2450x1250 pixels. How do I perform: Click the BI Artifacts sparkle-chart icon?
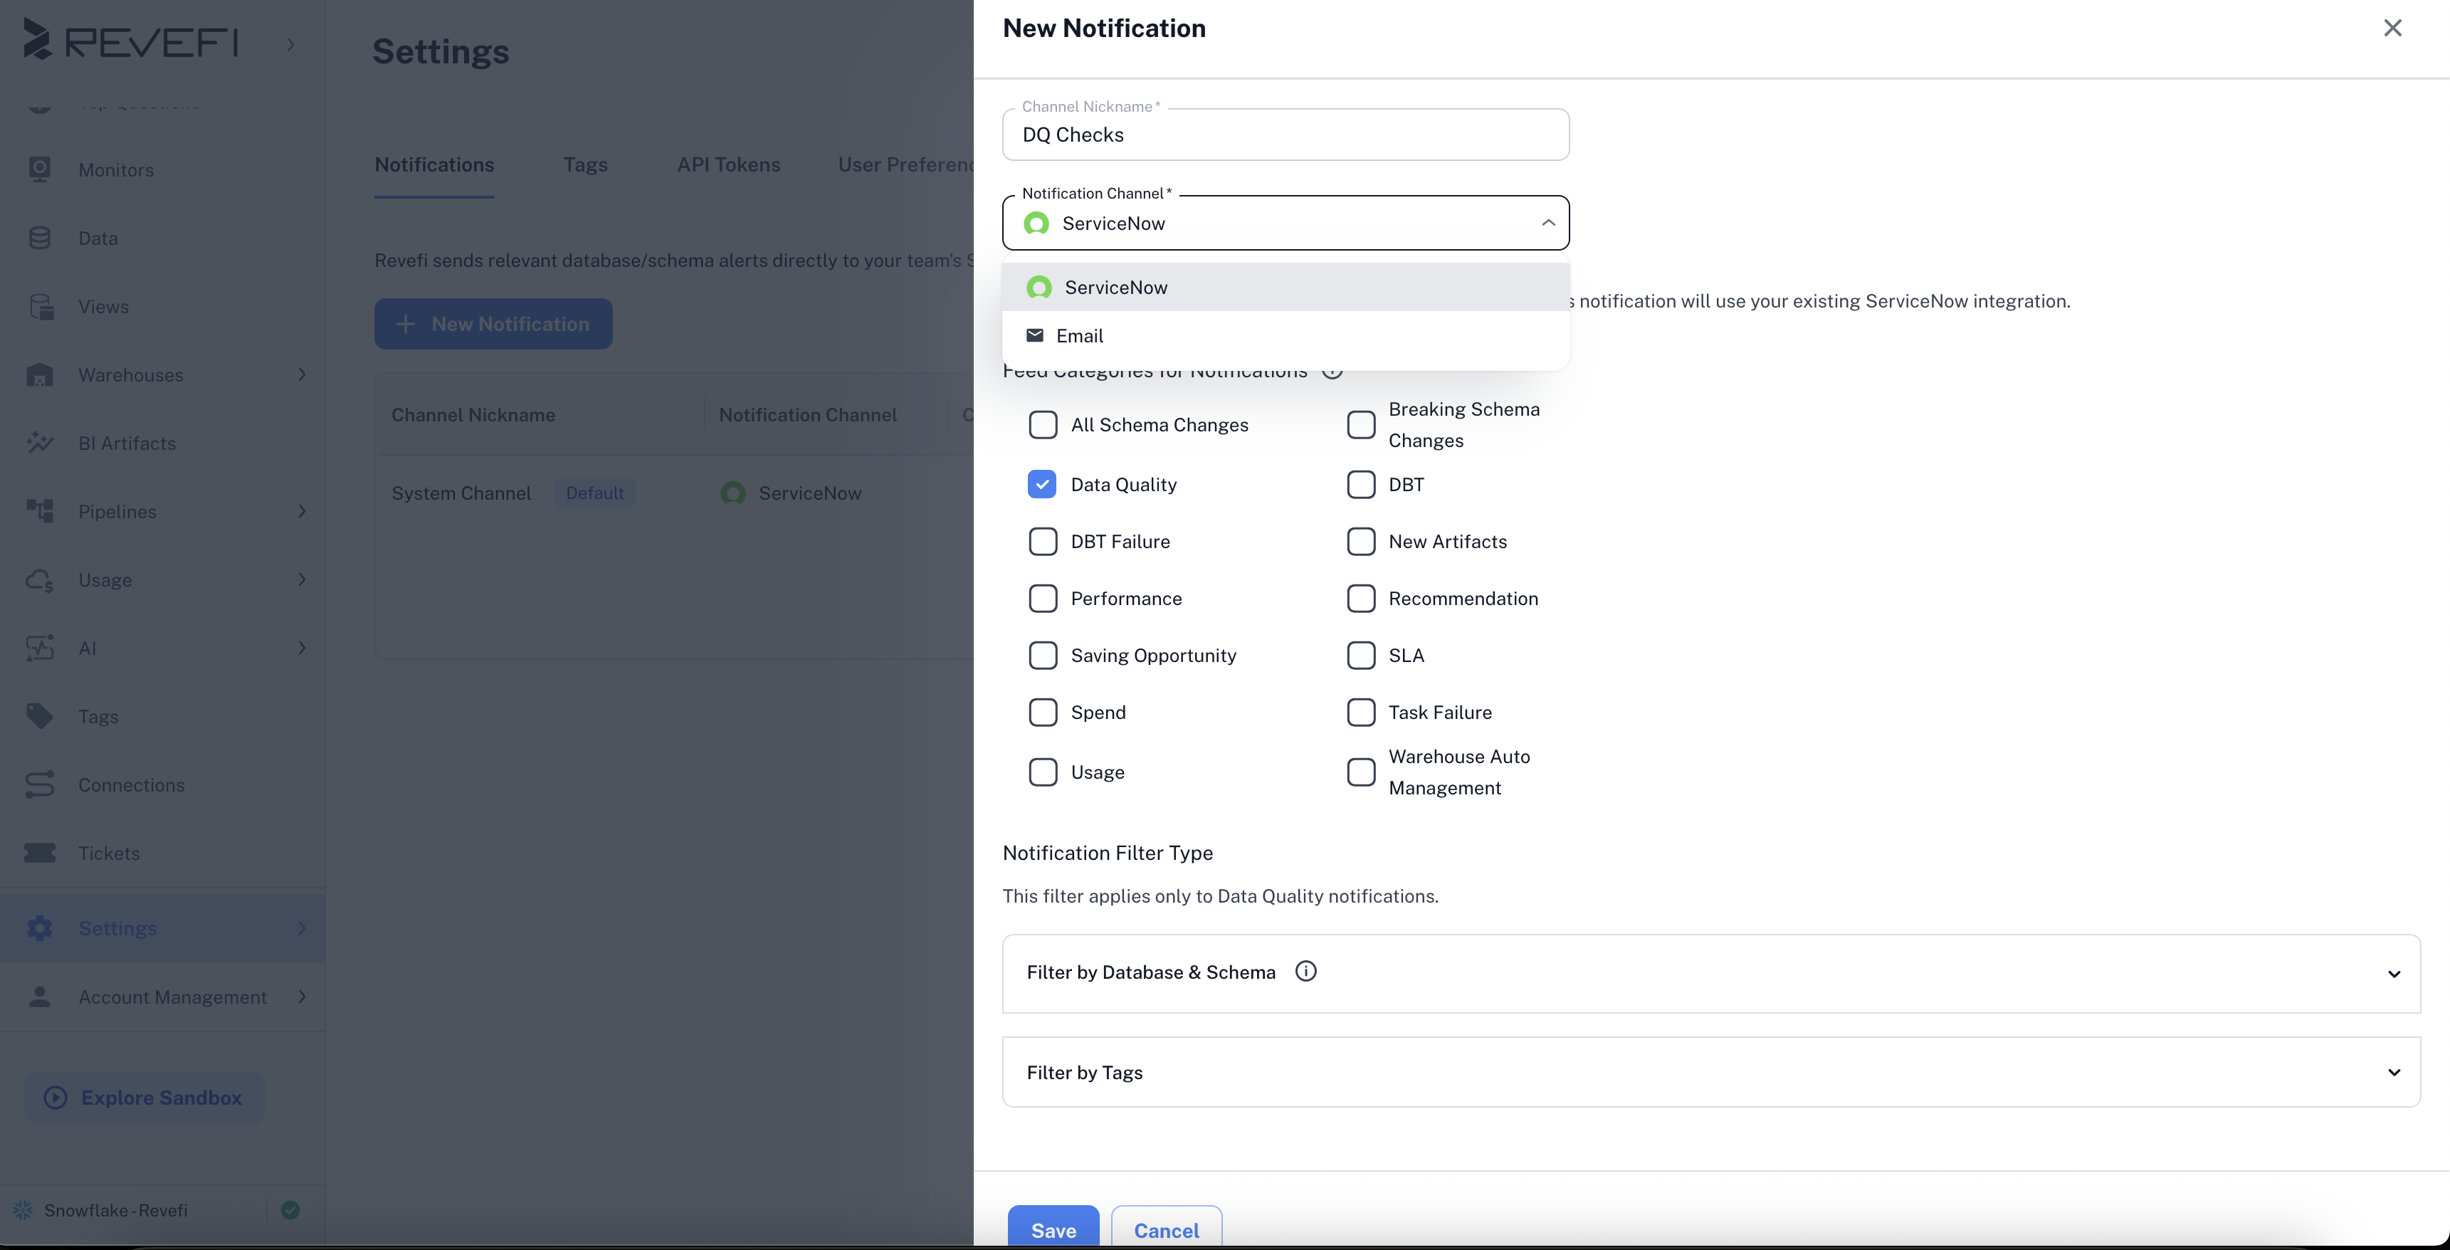39,442
